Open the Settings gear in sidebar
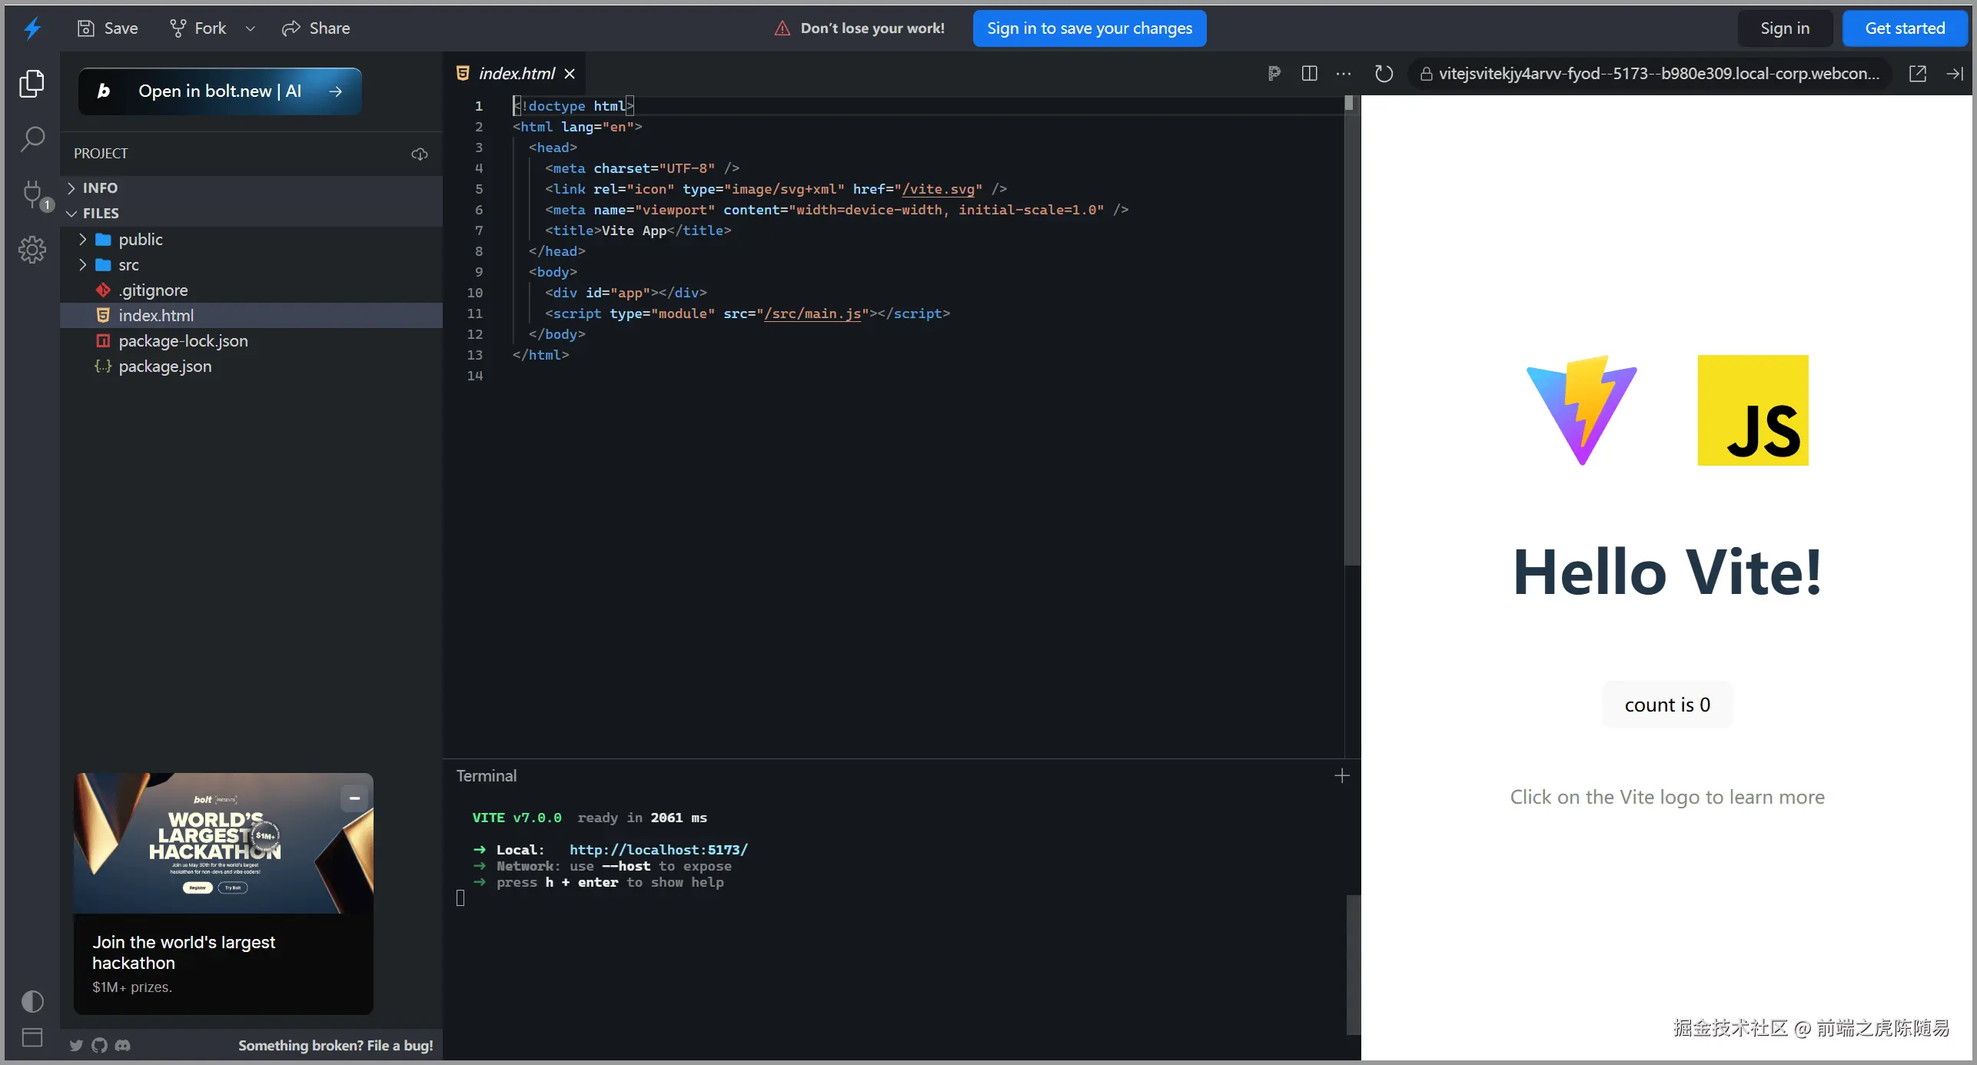 click(32, 250)
